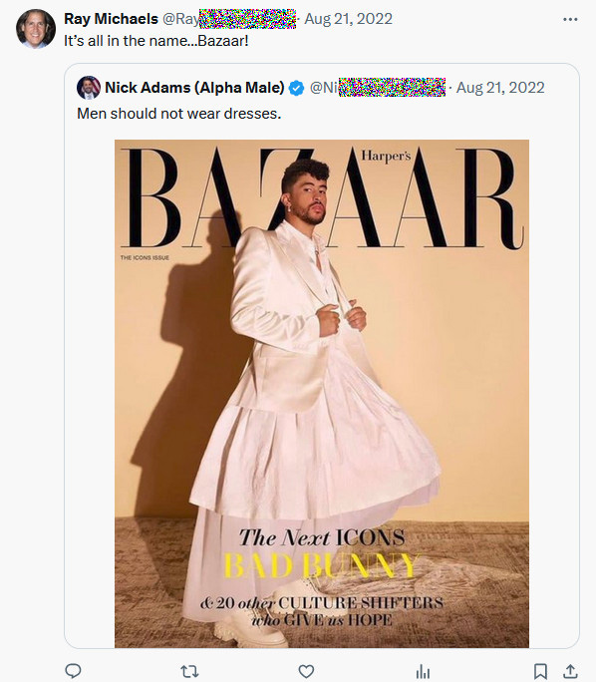The height and width of the screenshot is (682, 596).
Task: Repost this tweet using retweet icon
Action: coord(189,671)
